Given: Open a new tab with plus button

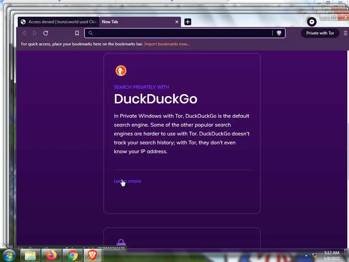Looking at the screenshot, I should tap(188, 22).
